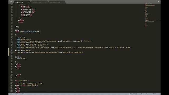Click the $status=$row['status'] line
Image resolution: width=169 pixels, height=95 pixels.
point(24,51)
